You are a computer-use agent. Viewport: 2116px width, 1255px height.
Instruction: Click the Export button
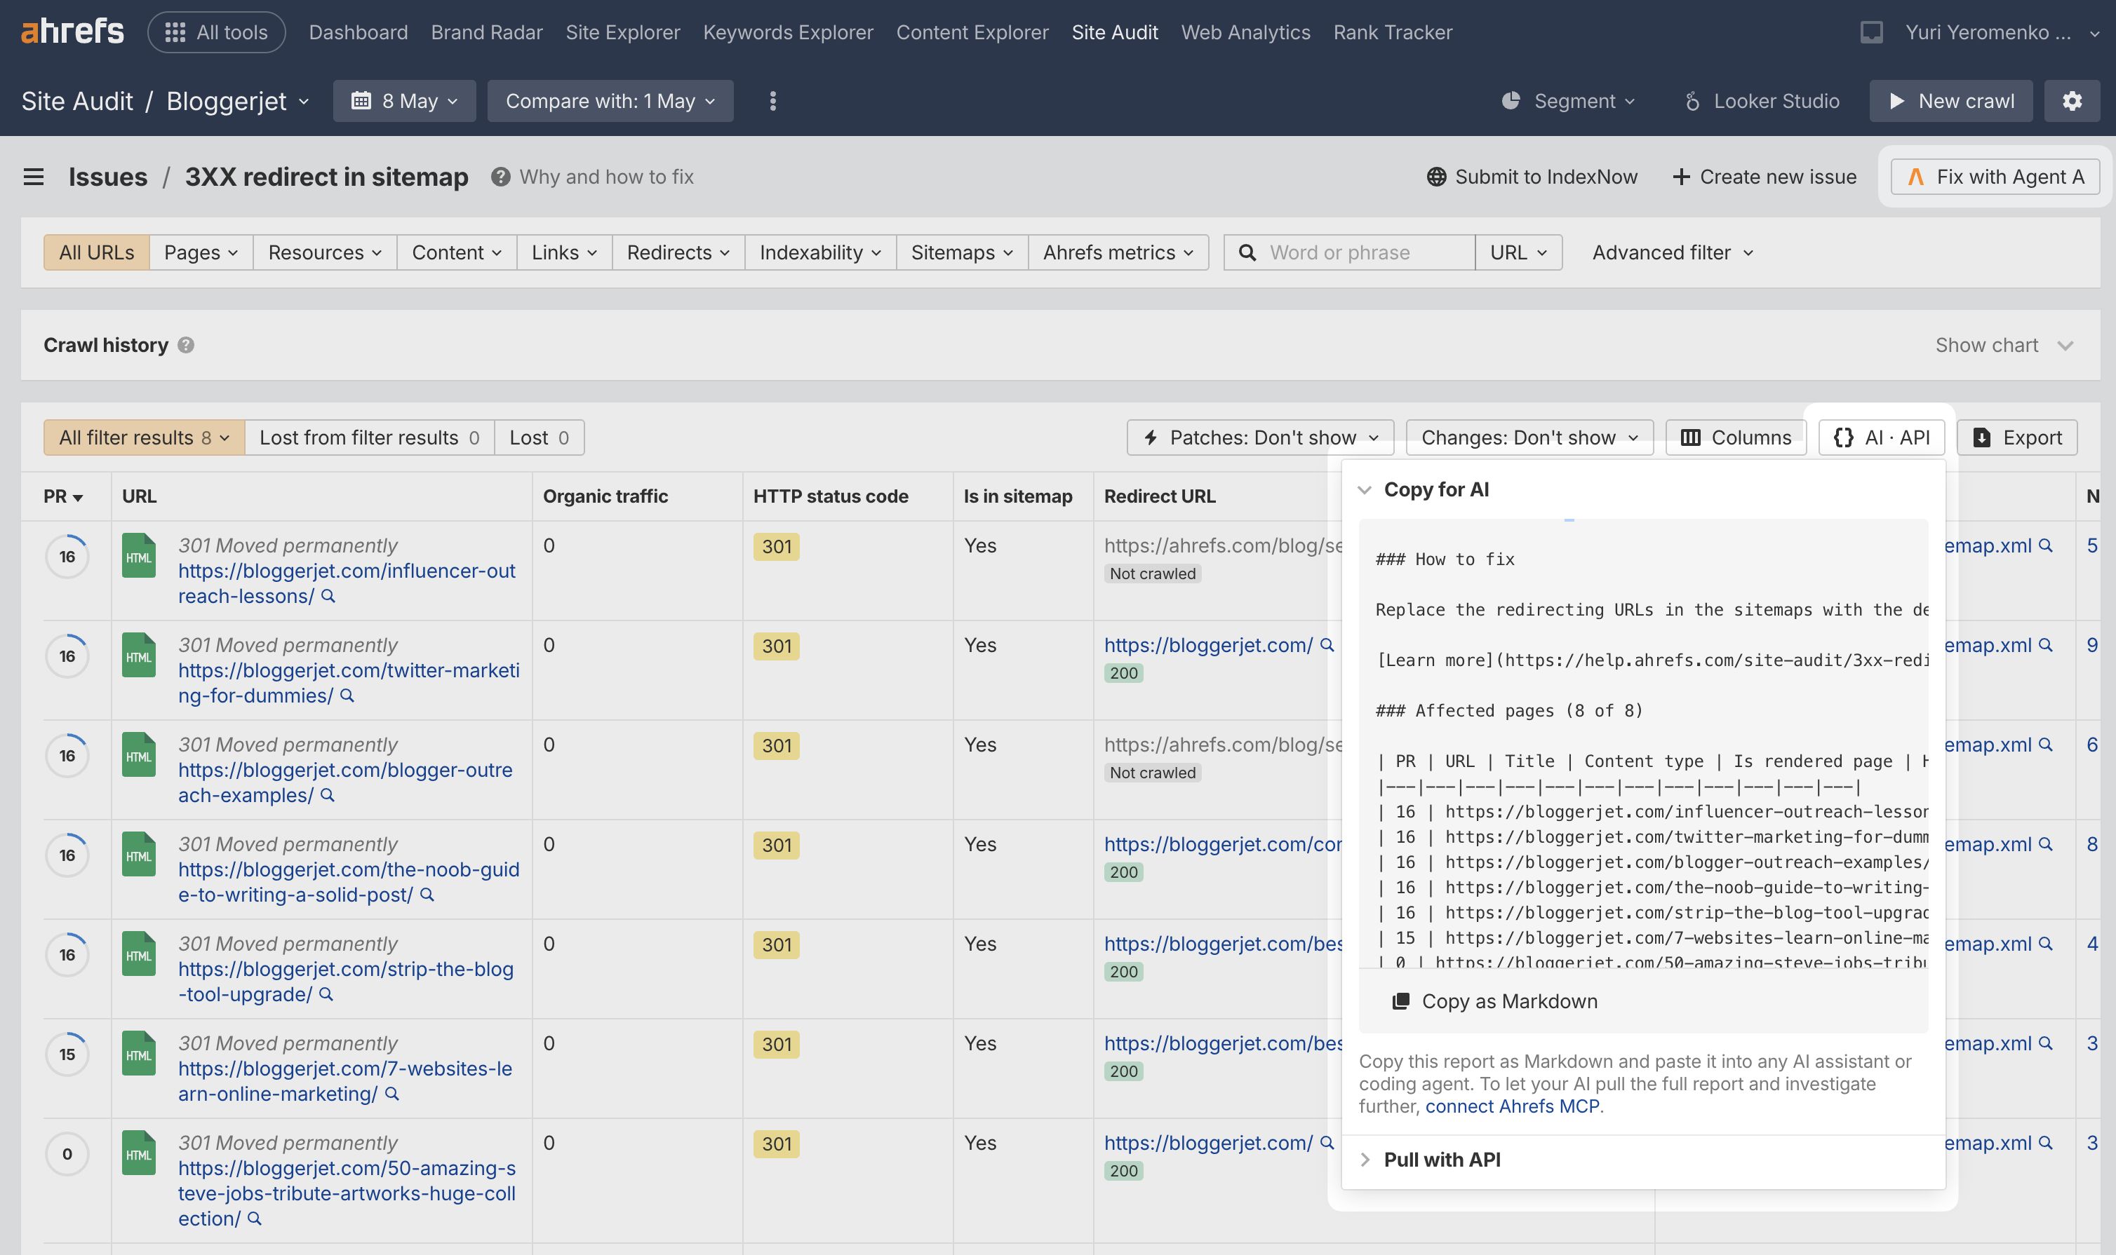(x=2017, y=437)
